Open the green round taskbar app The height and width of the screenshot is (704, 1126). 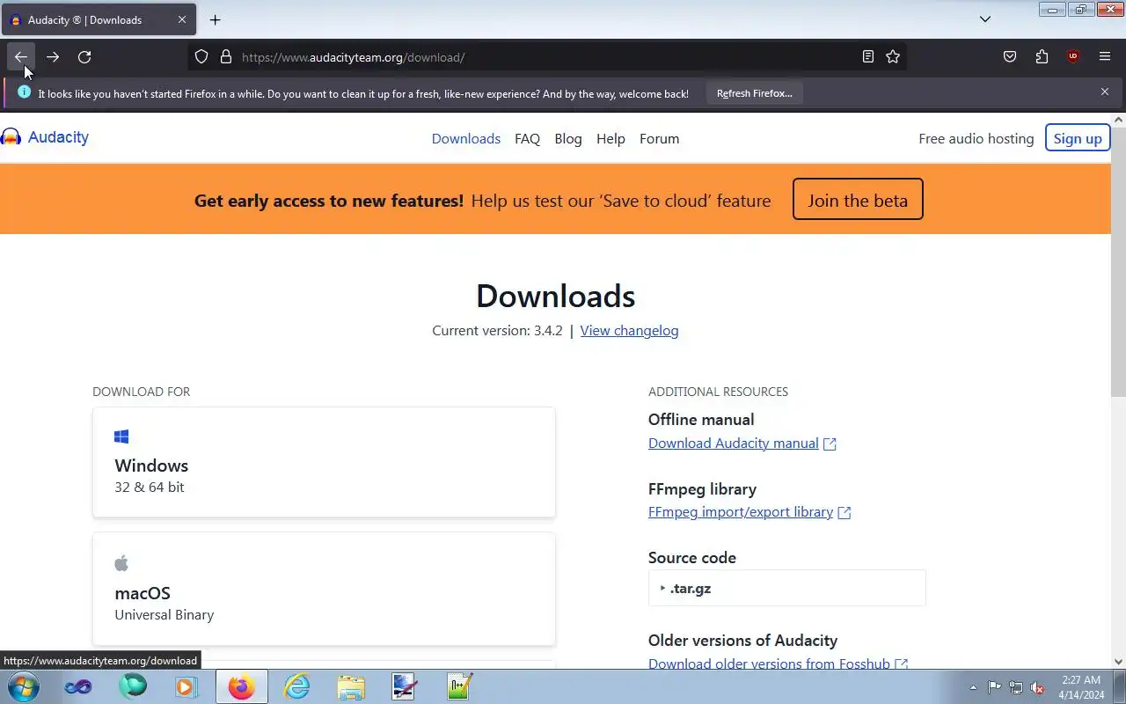133,686
